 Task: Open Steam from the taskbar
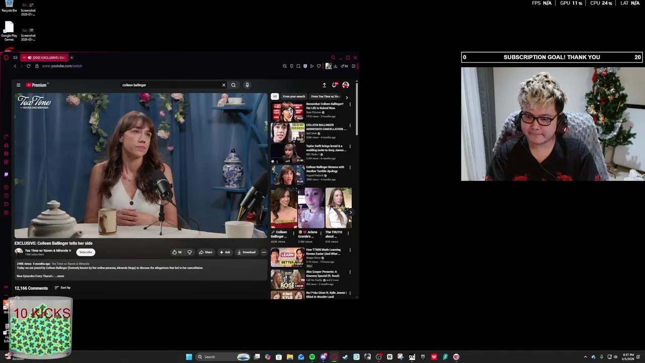pos(345,357)
